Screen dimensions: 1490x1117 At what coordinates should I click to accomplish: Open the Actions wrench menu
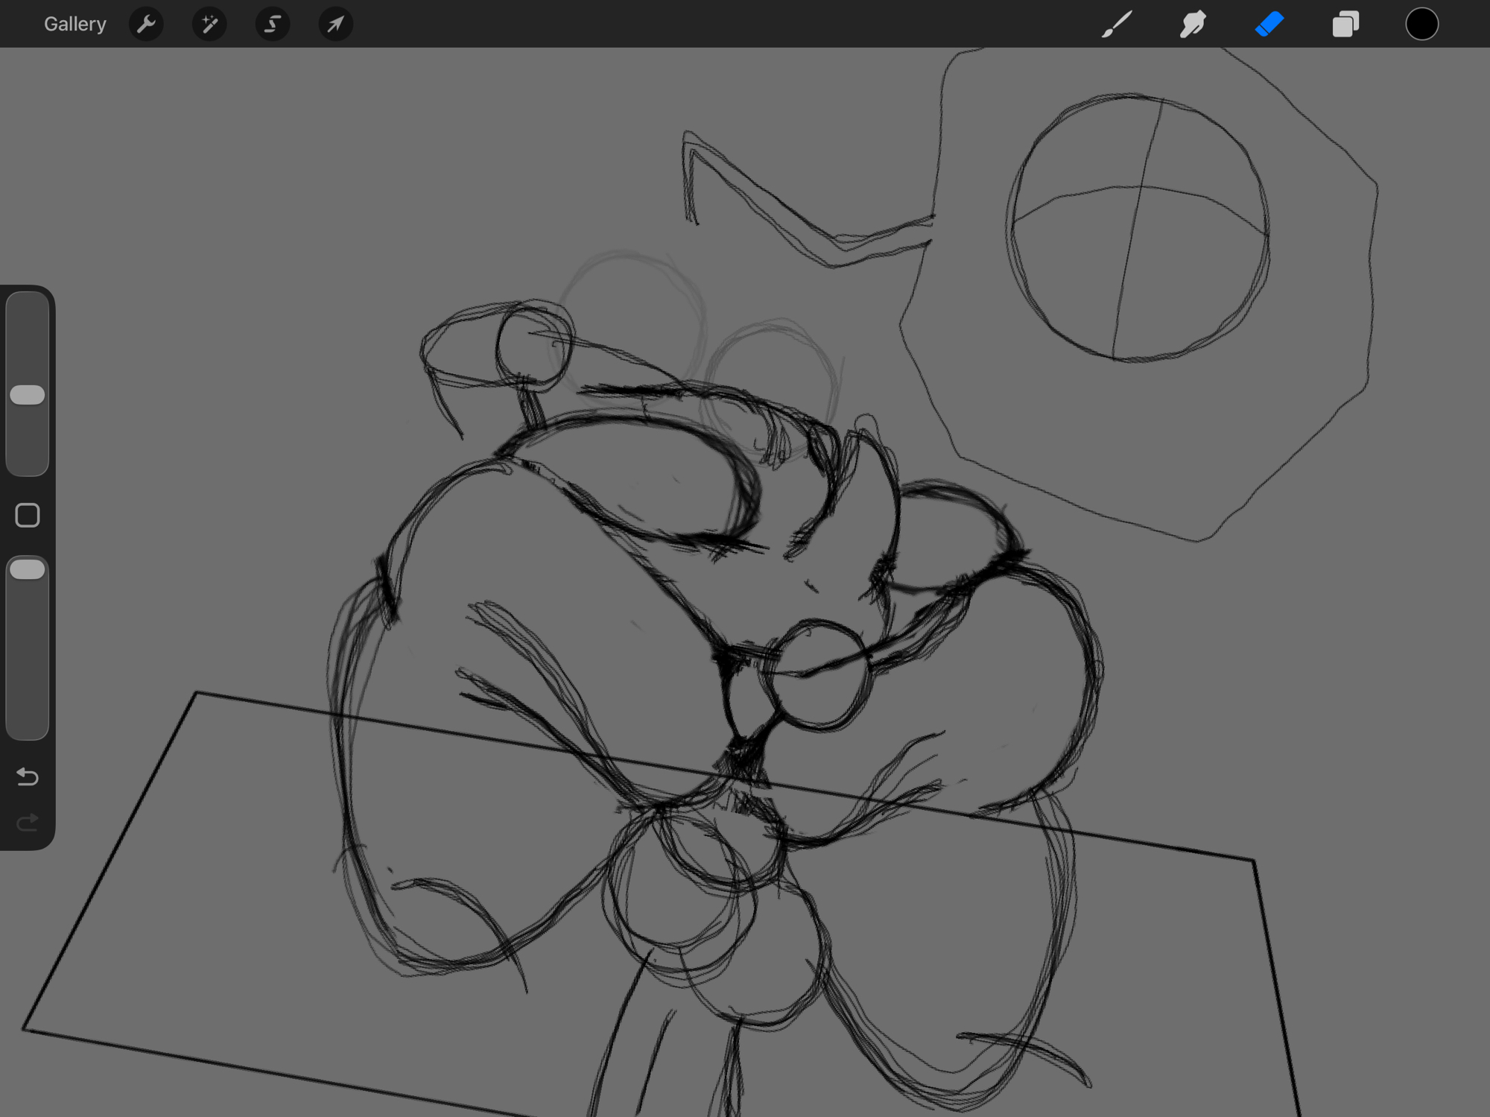(x=146, y=25)
